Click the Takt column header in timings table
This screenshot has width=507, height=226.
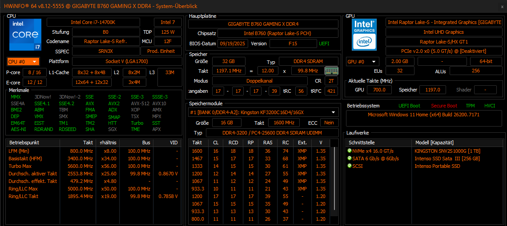click(197, 143)
